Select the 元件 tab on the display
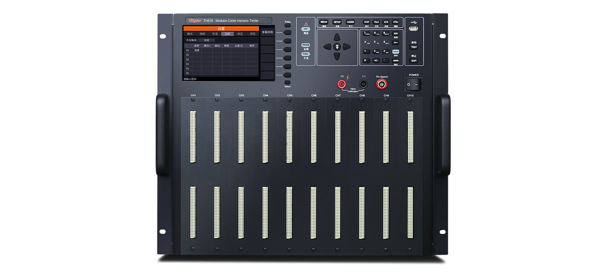The width and height of the screenshot is (610, 273). (x=227, y=34)
